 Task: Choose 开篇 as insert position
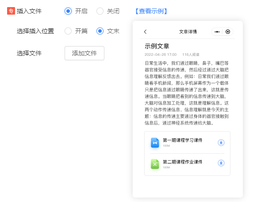click(68, 31)
